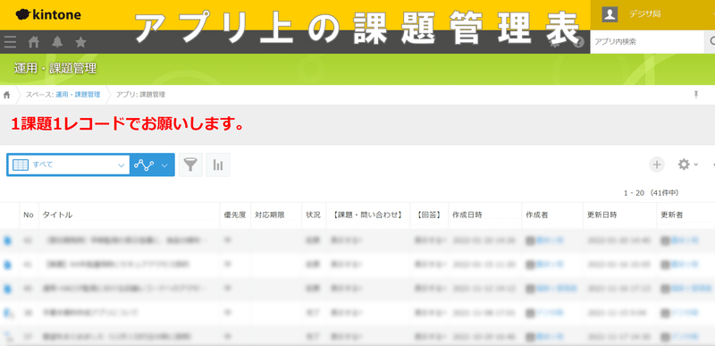The image size is (715, 346).
Task: Click the 【課題・問い合わせ】 column header
Action: (x=368, y=215)
